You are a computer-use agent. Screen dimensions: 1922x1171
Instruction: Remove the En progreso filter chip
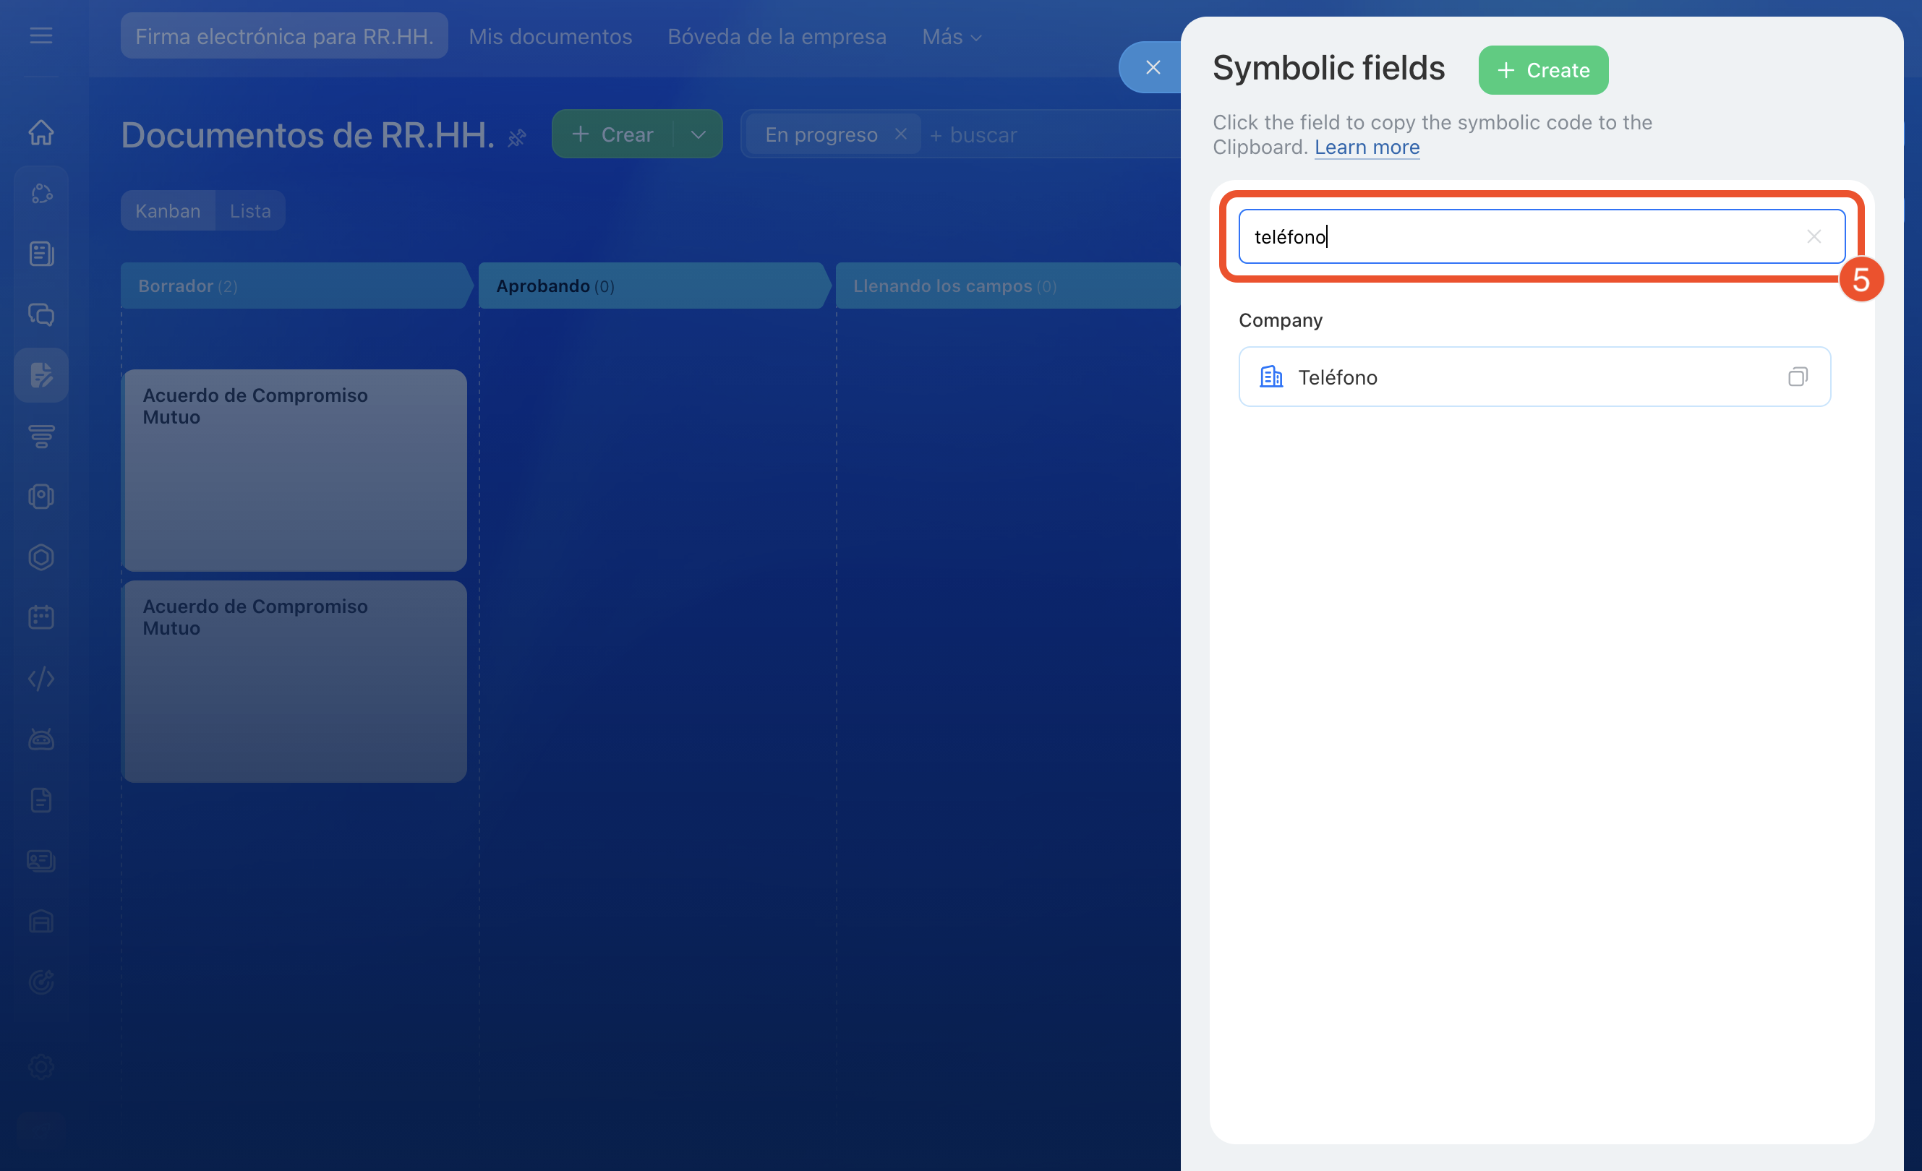(900, 134)
